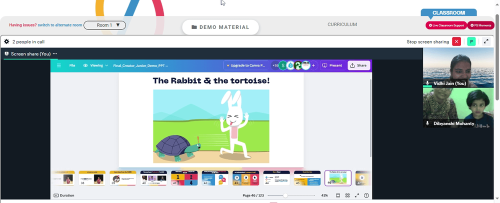Select slide thumbnail 41
Screen dimensions: 500x203
coord(184,178)
